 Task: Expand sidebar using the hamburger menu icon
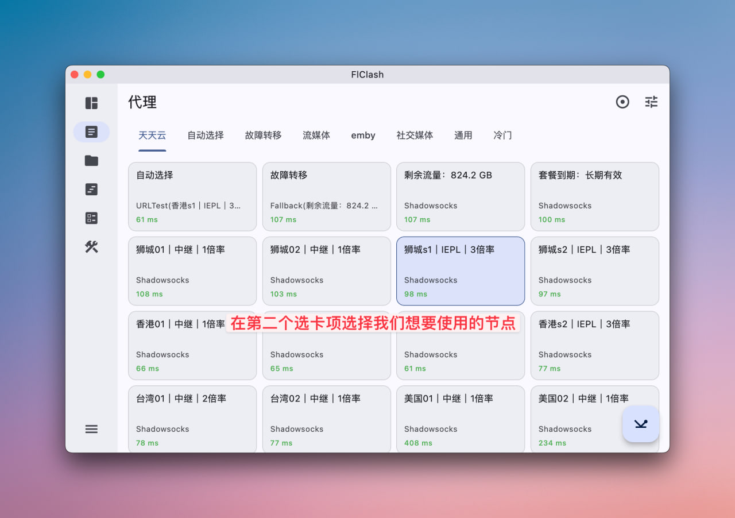(91, 429)
